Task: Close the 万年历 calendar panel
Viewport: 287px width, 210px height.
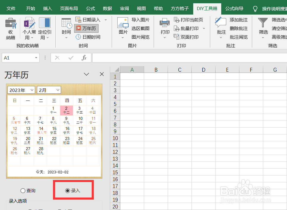Action: [x=102, y=74]
